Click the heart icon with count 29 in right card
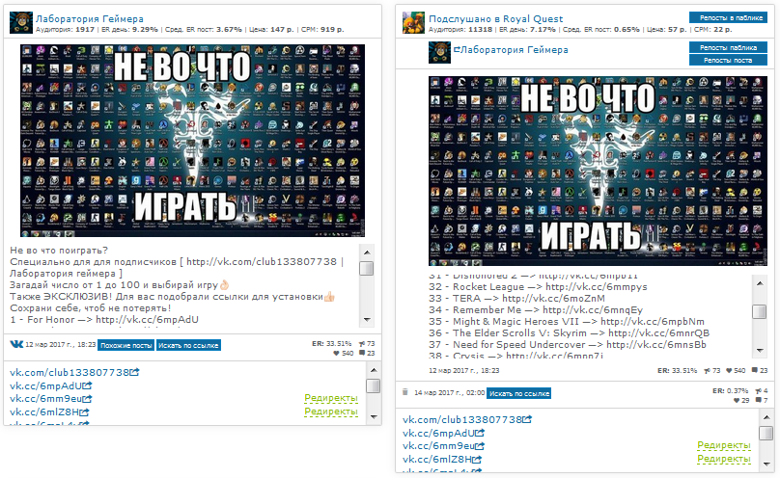The width and height of the screenshot is (780, 478). tap(737, 400)
